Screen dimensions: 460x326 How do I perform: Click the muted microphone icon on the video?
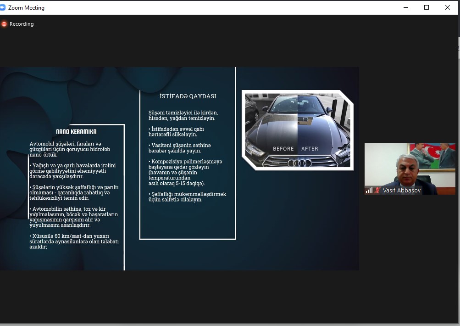click(x=377, y=190)
